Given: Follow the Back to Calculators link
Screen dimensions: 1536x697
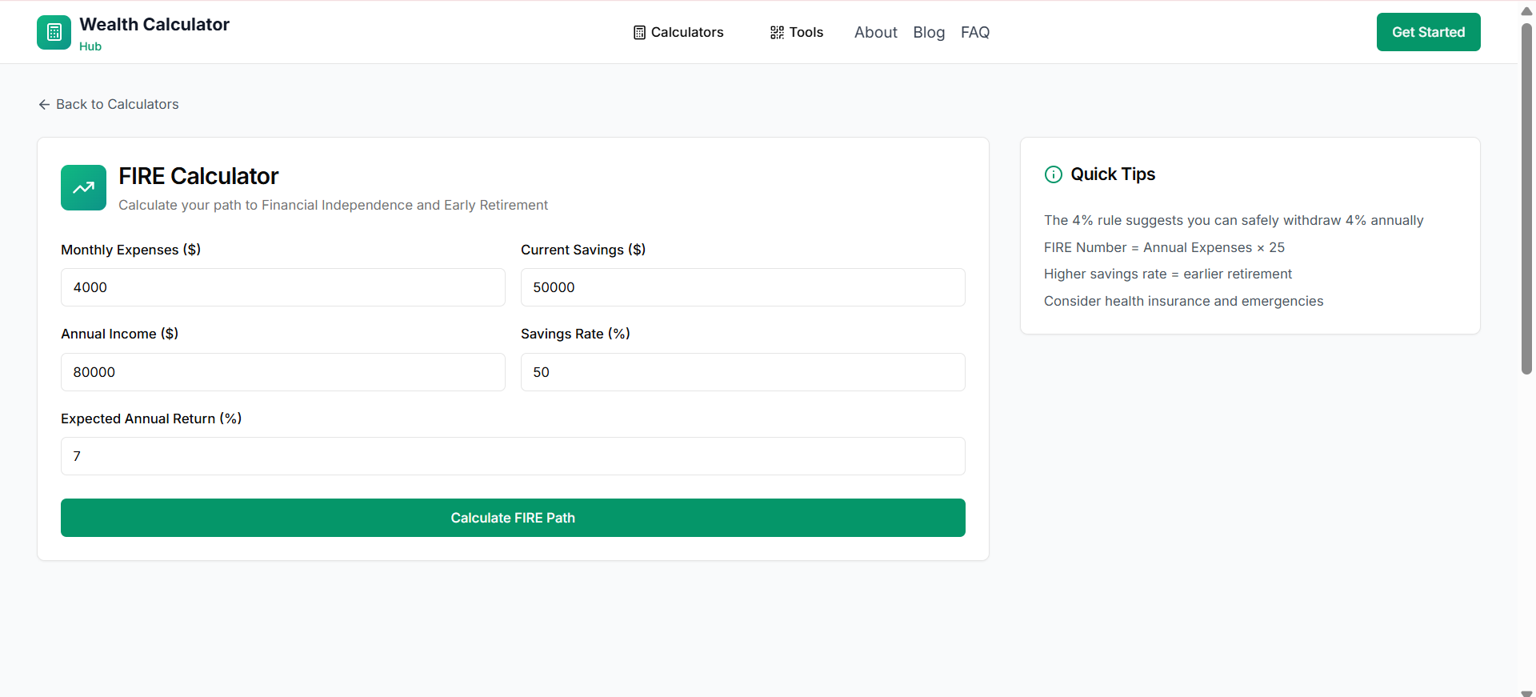Looking at the screenshot, I should (x=109, y=104).
